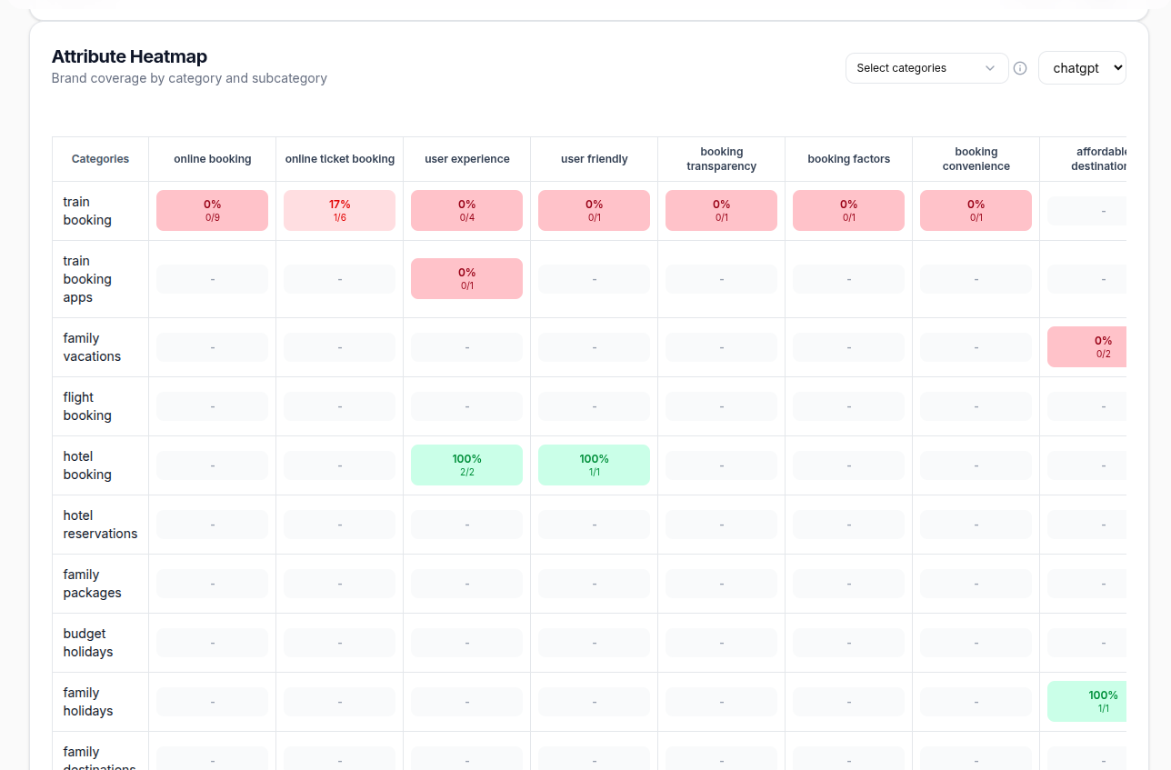Click empty flight booking online booking cell
This screenshot has height=770, width=1171.
click(x=213, y=405)
